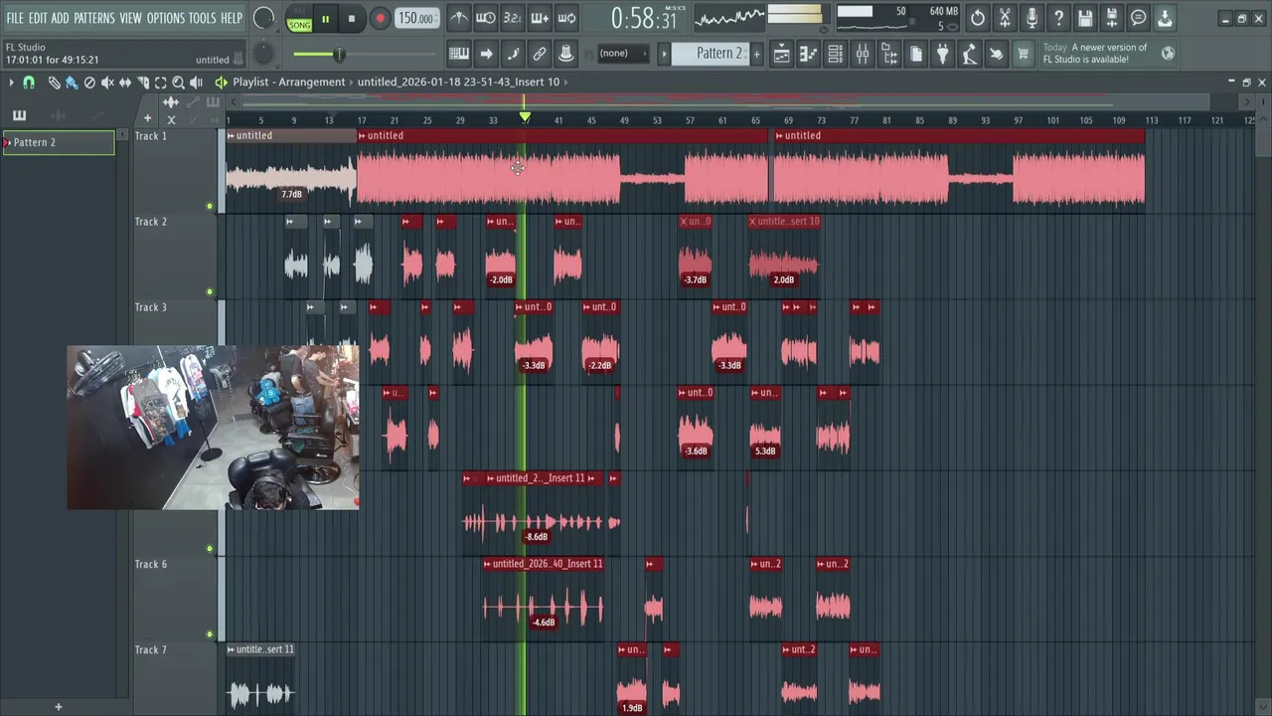This screenshot has height=716, width=1272.
Task: Toggle the Playlist snap magnet
Action: coord(29,83)
